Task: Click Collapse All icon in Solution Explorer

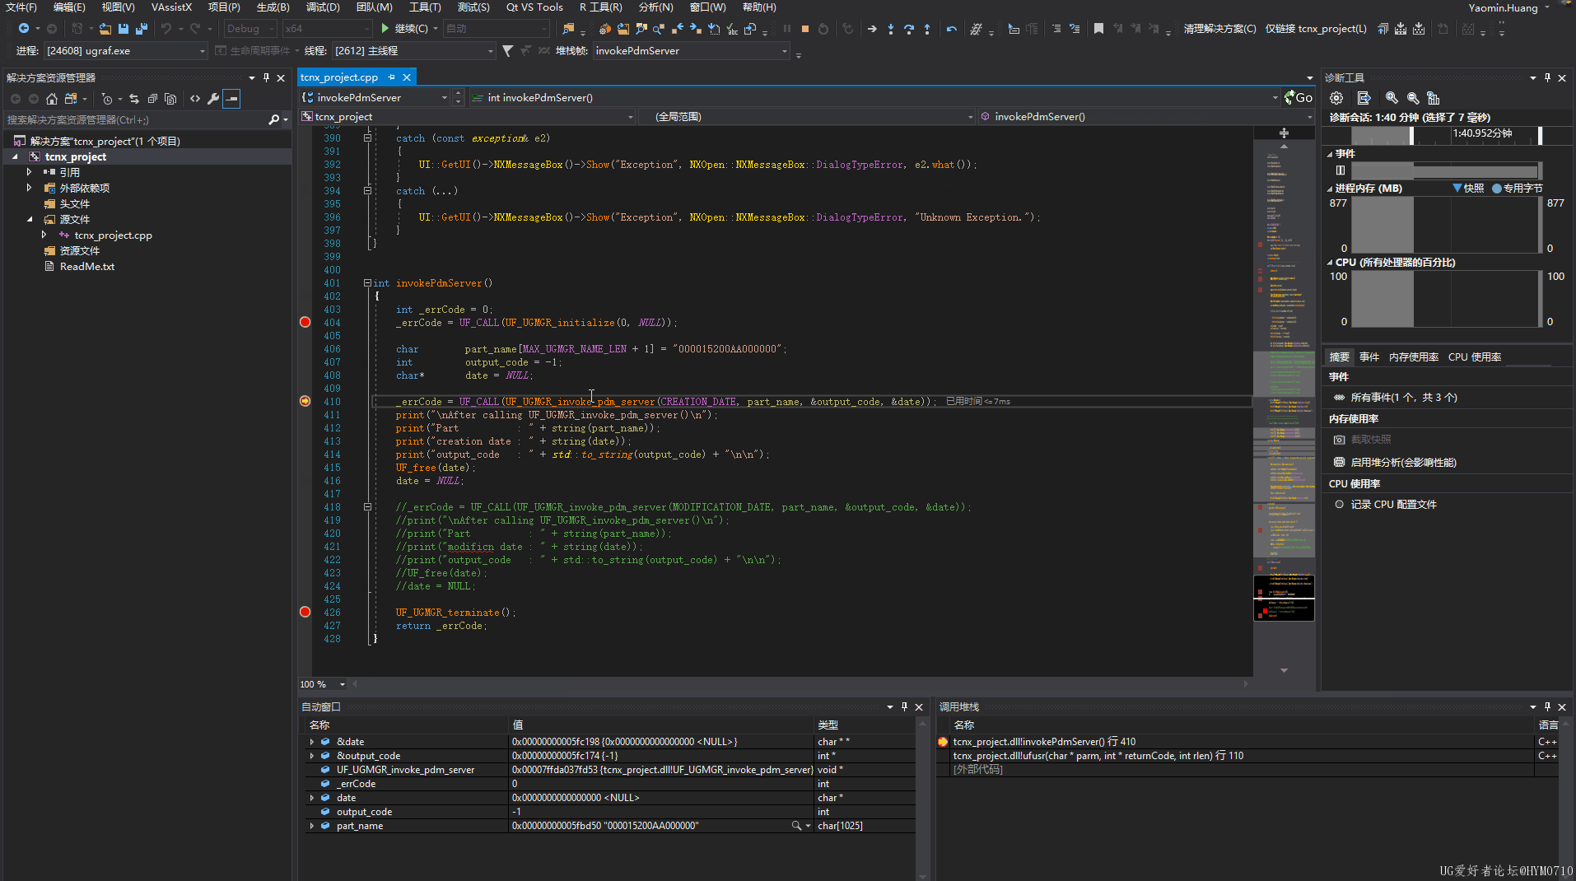Action: tap(152, 99)
